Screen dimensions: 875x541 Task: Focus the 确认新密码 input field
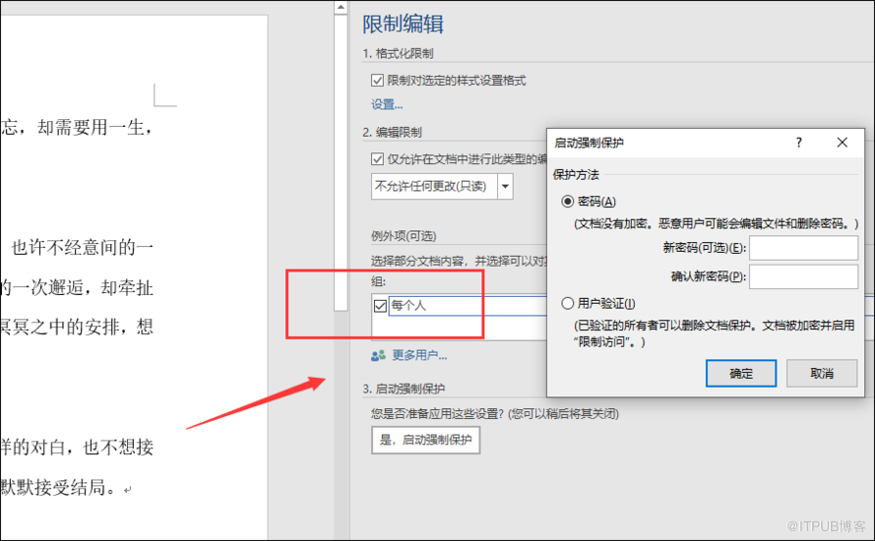(x=803, y=276)
